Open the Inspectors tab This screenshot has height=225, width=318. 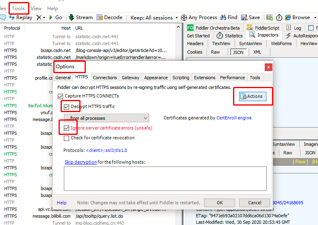(x=264, y=35)
